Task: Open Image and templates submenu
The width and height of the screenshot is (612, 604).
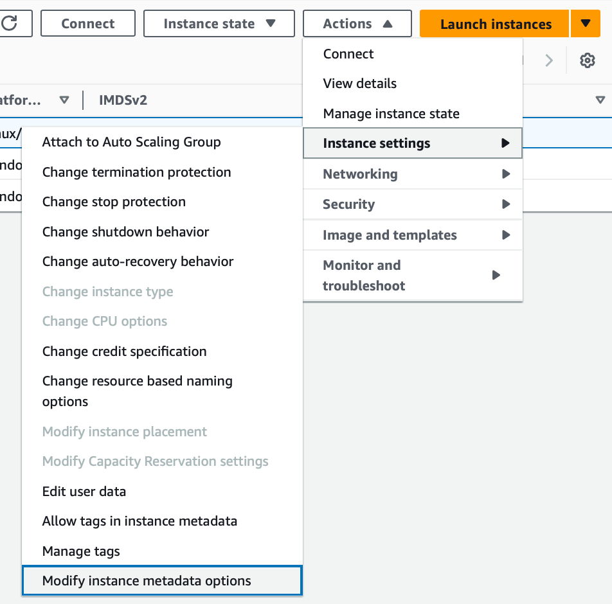Action: coord(412,235)
